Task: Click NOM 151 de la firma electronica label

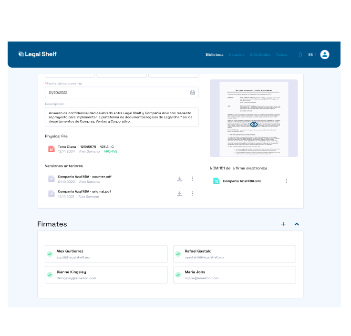Action: click(238, 168)
